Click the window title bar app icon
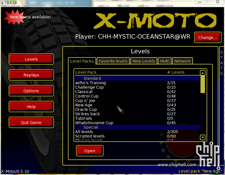The height and width of the screenshot is (175, 225). [3, 3]
